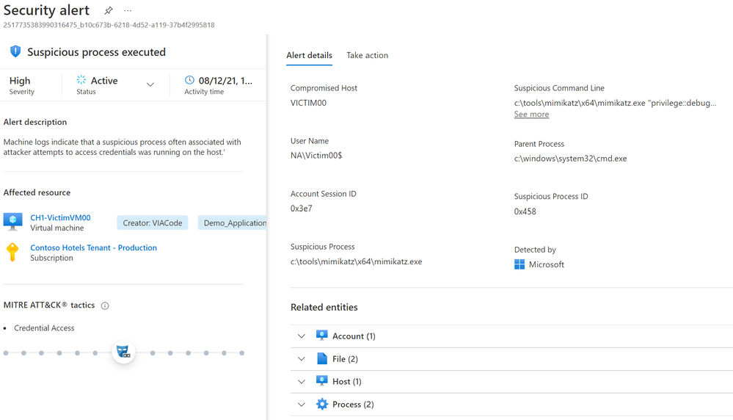Viewport: 733px width, 420px height.
Task: Click the Account entity icon
Action: pos(321,336)
